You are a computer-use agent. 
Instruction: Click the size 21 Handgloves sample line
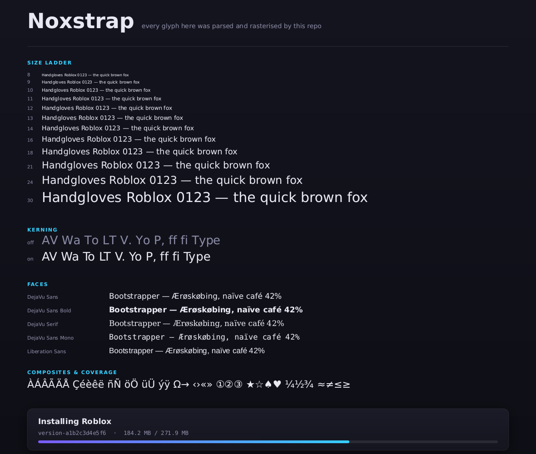pyautogui.click(x=156, y=165)
